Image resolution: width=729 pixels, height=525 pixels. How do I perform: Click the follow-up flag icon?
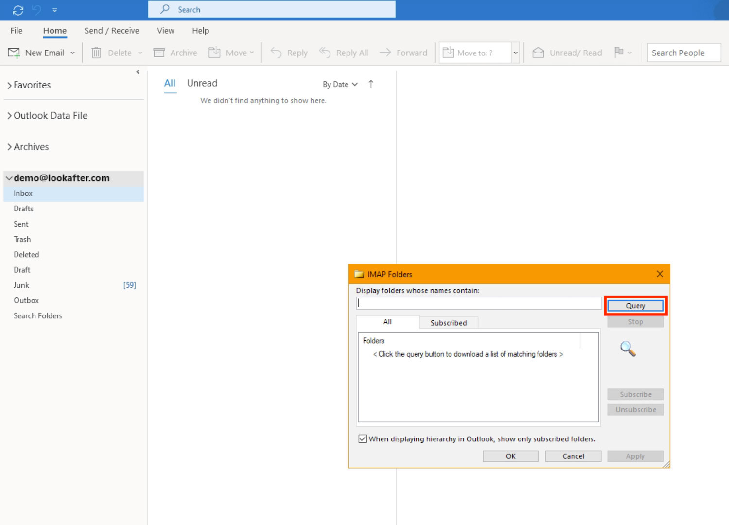[x=619, y=52]
